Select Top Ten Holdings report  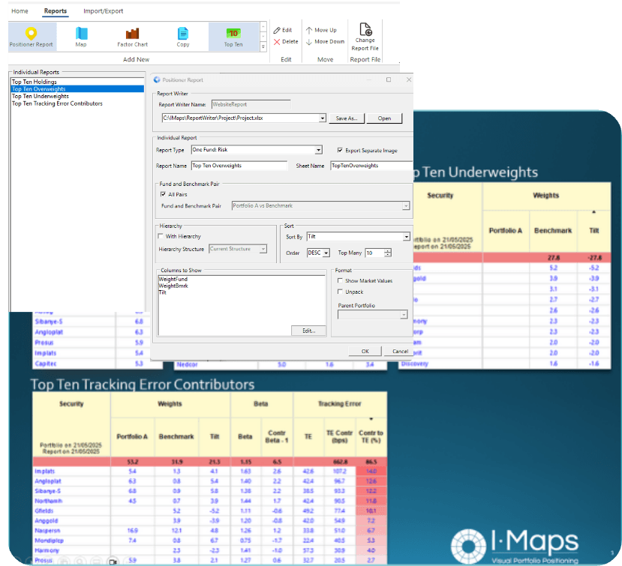coord(77,82)
